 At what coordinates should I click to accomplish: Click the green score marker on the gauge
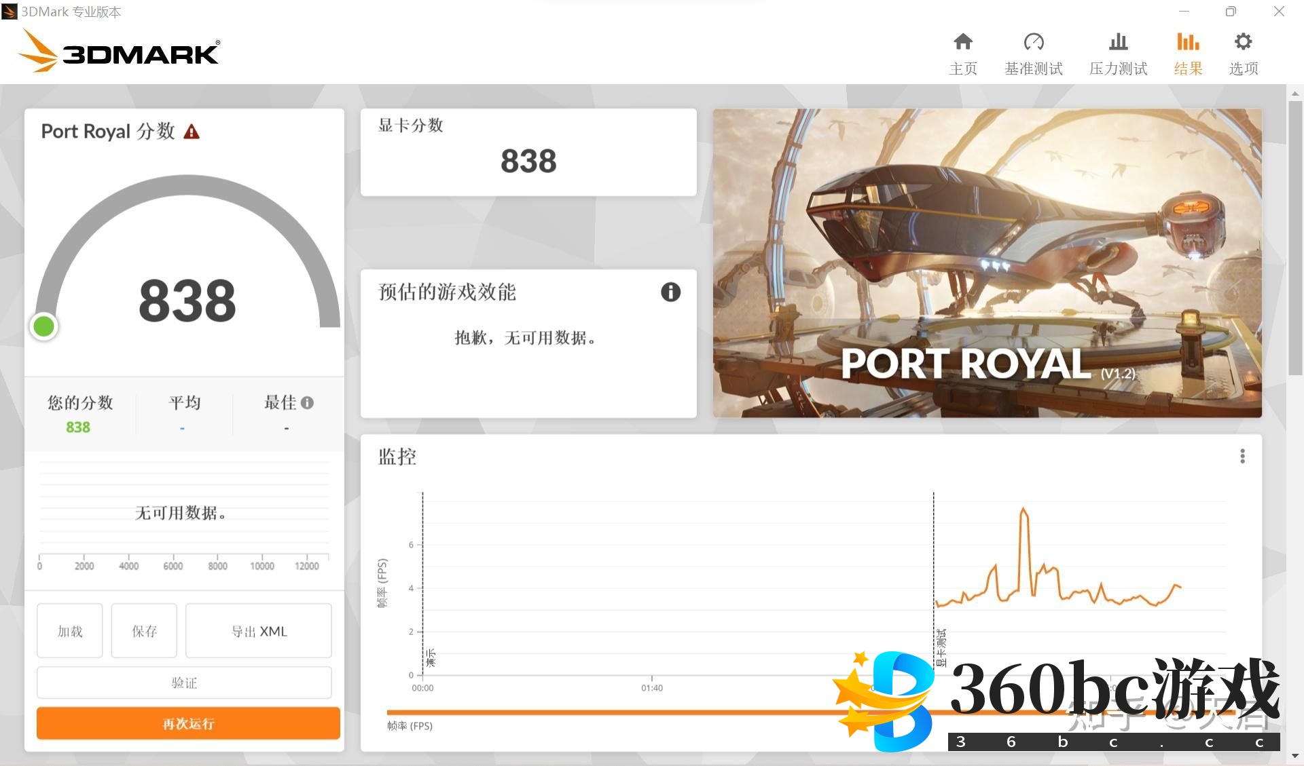click(x=44, y=327)
